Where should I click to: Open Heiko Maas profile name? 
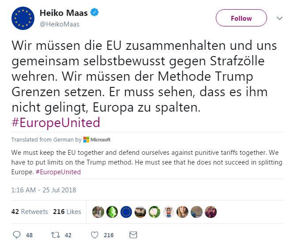click(64, 13)
